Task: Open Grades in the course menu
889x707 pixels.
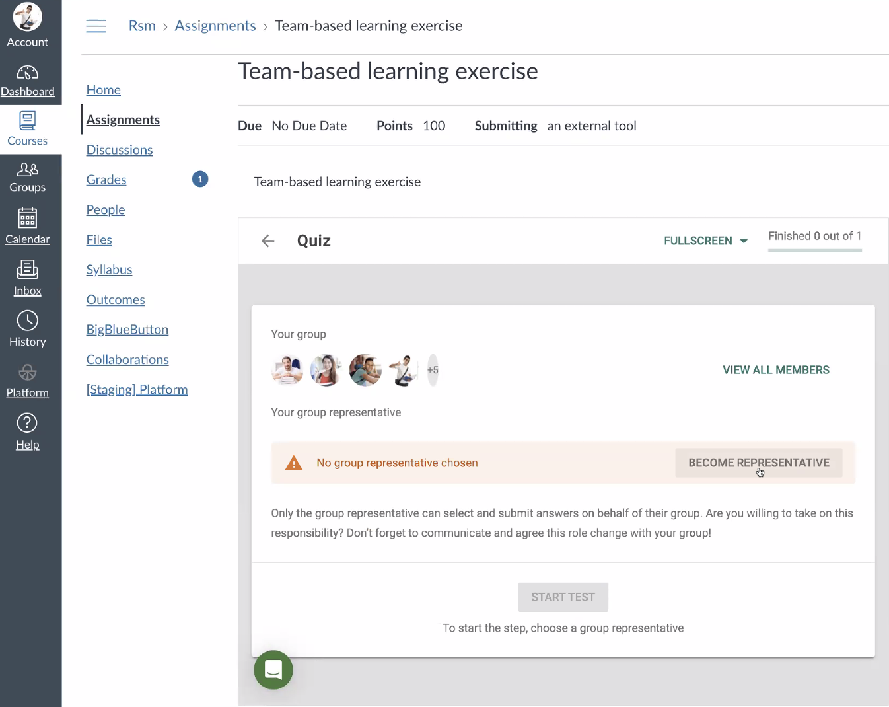Action: pos(106,180)
